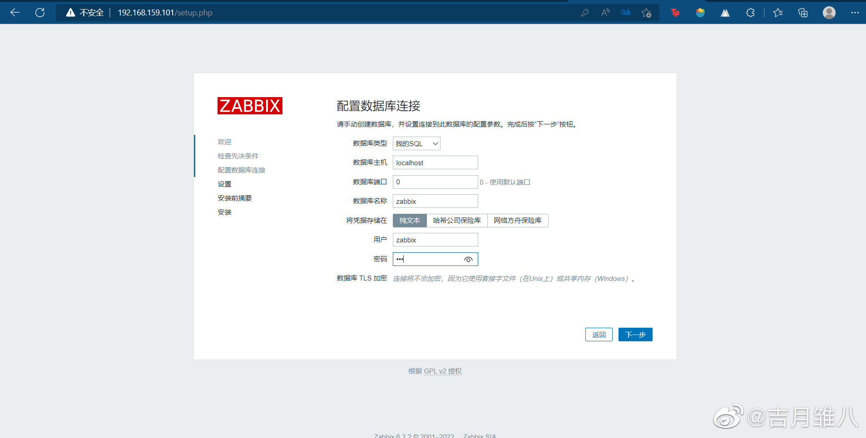Go back with the browser back arrow
The image size is (866, 438).
(15, 13)
